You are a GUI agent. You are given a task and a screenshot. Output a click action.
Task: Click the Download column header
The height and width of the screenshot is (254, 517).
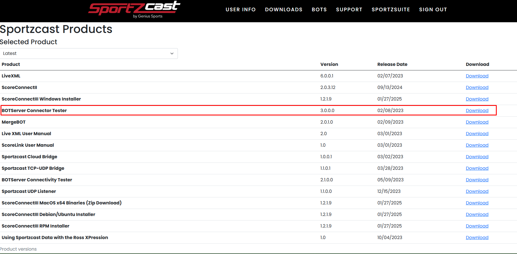pyautogui.click(x=477, y=64)
